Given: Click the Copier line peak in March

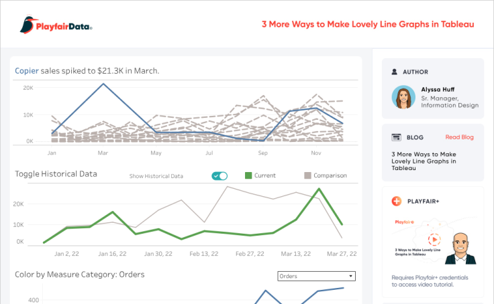Looking at the screenshot, I should pyautogui.click(x=103, y=84).
